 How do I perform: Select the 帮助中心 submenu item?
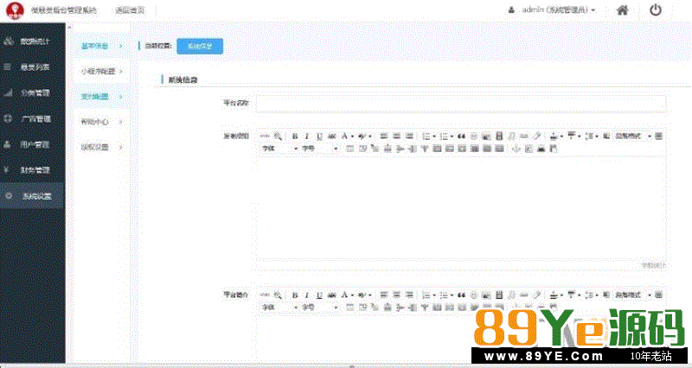(x=101, y=122)
